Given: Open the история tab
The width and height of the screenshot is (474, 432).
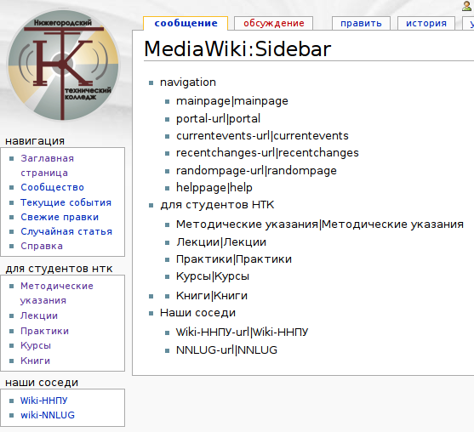Looking at the screenshot, I should [x=426, y=23].
